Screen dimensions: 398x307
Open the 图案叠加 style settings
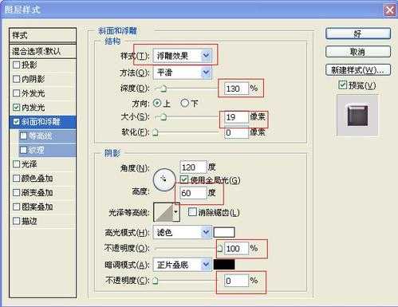click(37, 207)
